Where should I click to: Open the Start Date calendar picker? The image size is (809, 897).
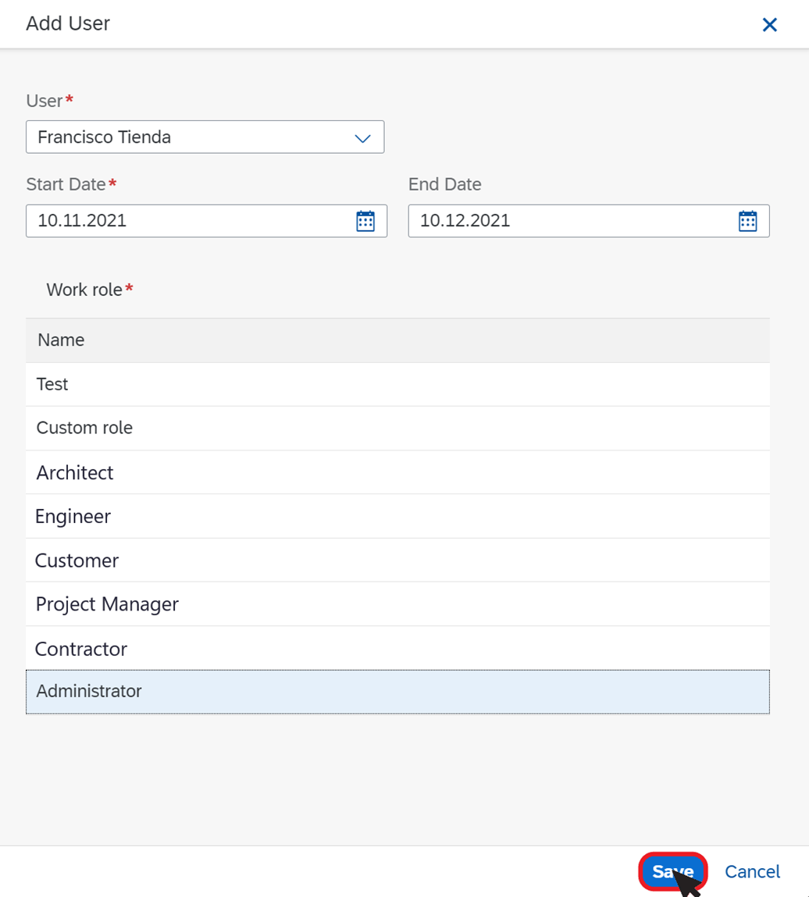pos(365,221)
